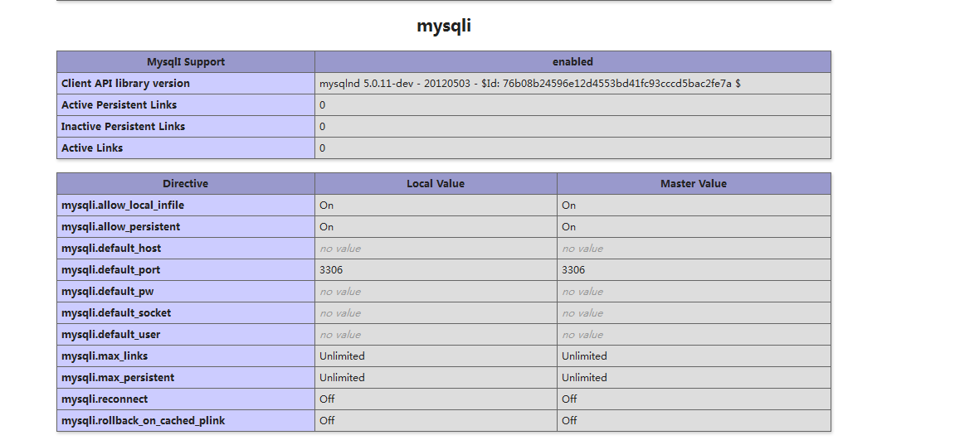Viewport: 955px width, 445px height.
Task: Select the Active Persistent Links row label
Action: pyautogui.click(x=119, y=105)
